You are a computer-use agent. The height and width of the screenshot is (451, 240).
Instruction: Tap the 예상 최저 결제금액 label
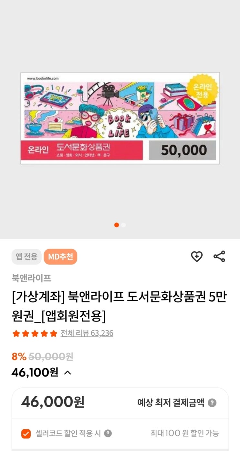tap(171, 403)
